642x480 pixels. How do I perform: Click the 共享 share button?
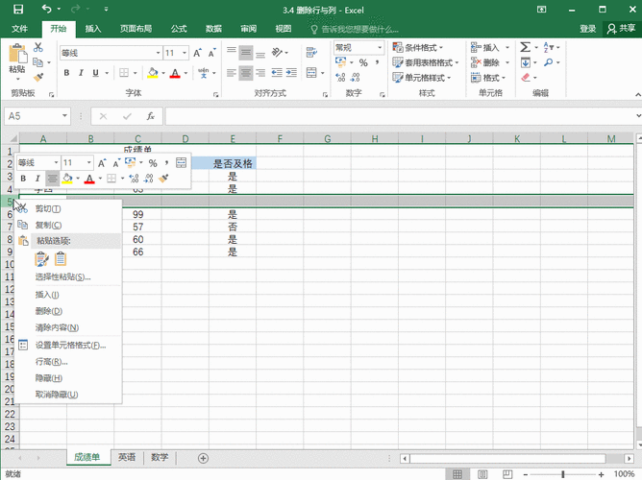pos(622,29)
